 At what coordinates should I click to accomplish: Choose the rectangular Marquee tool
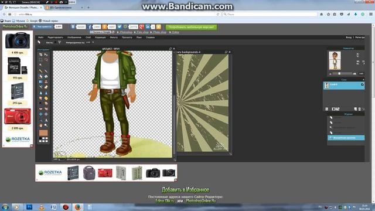click(x=40, y=60)
